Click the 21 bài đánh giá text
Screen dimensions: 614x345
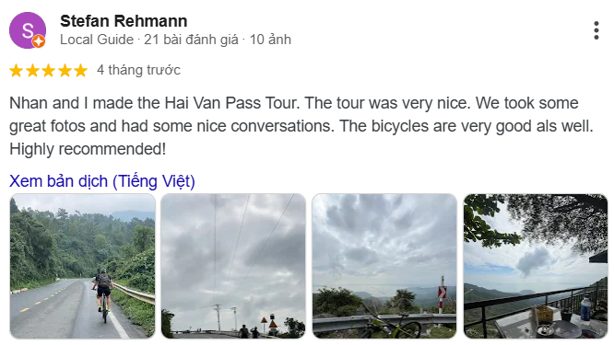191,40
